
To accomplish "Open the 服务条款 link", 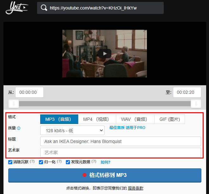I will (136, 188).
